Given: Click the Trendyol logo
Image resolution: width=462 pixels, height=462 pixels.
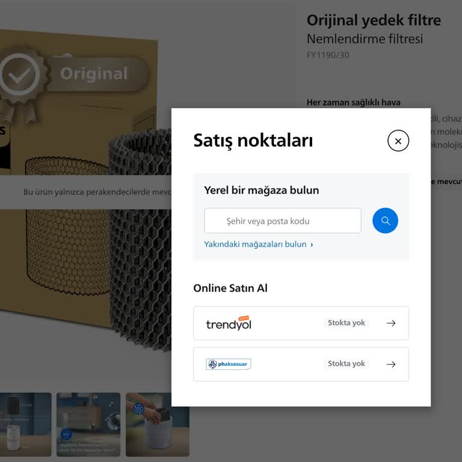Looking at the screenshot, I should pos(229,323).
